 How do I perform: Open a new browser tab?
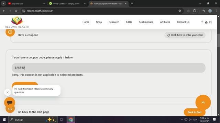click(x=132, y=3)
